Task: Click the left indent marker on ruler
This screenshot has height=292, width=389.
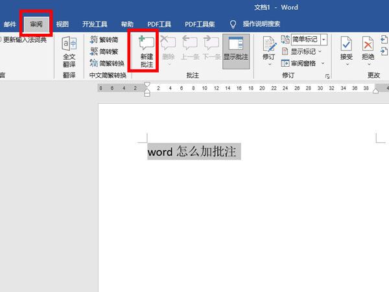Action: pos(147,93)
